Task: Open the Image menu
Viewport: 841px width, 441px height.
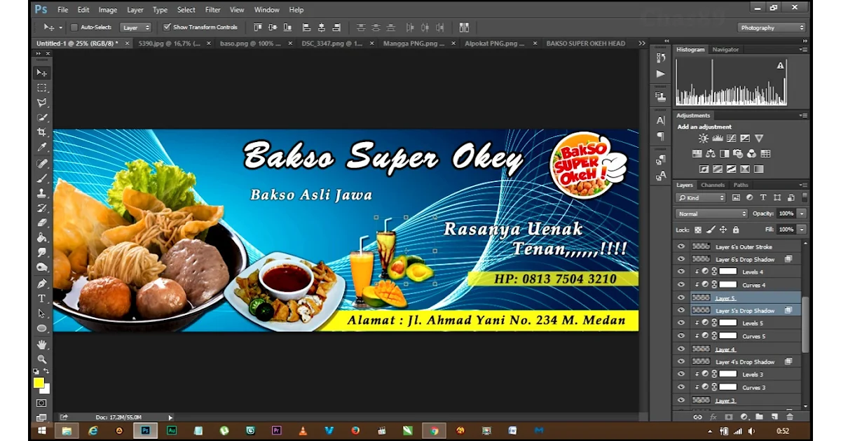Action: pyautogui.click(x=108, y=10)
